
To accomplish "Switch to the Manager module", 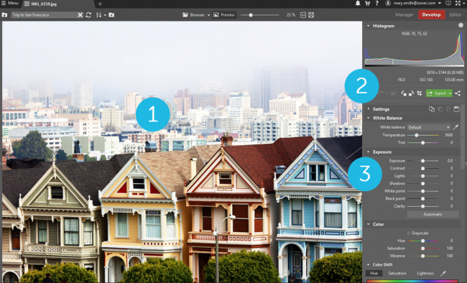I will pyautogui.click(x=404, y=14).
